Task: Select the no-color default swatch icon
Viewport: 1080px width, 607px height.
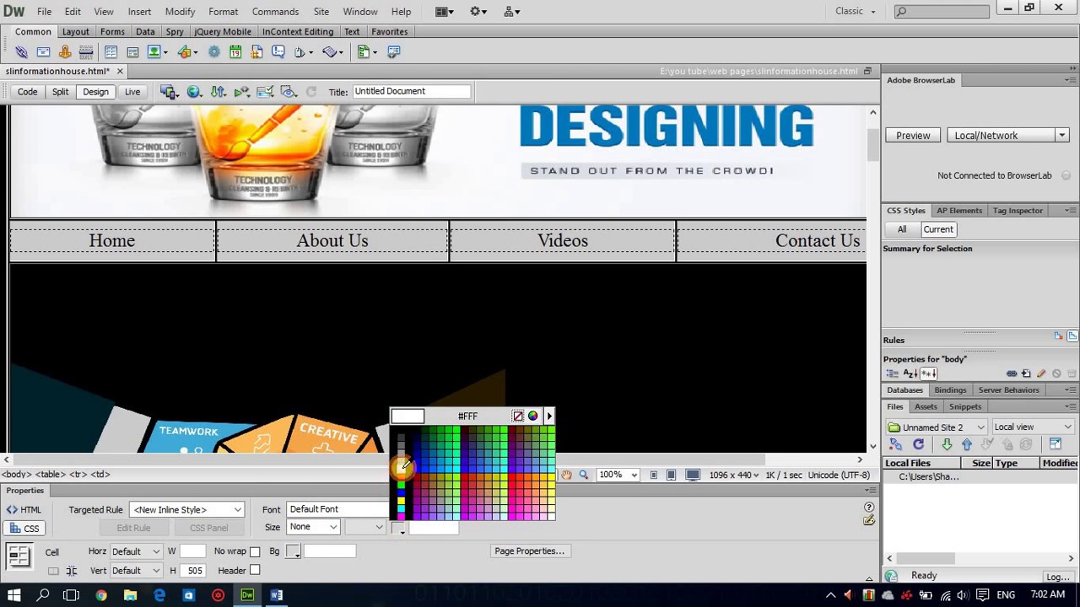Action: [518, 416]
